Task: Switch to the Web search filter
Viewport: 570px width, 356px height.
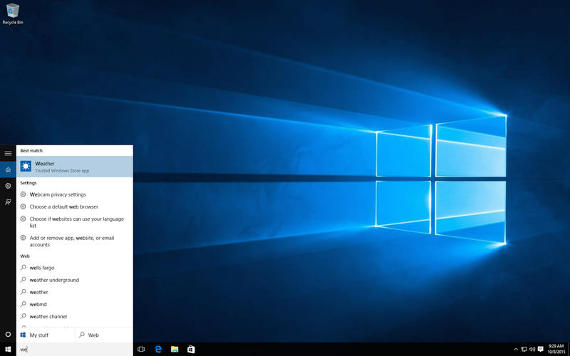Action: coord(104,335)
